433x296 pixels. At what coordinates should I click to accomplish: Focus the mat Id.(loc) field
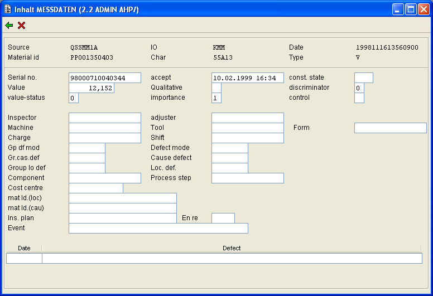click(123, 198)
